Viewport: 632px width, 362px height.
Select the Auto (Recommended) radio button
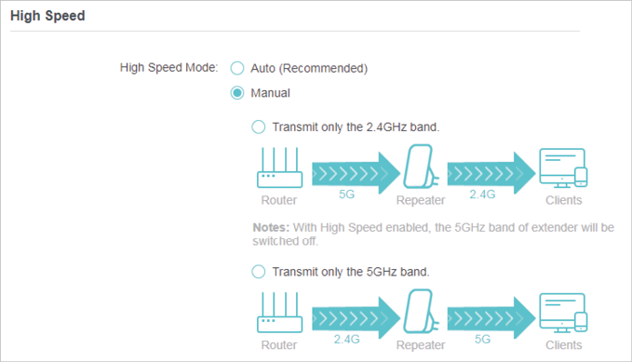point(237,68)
